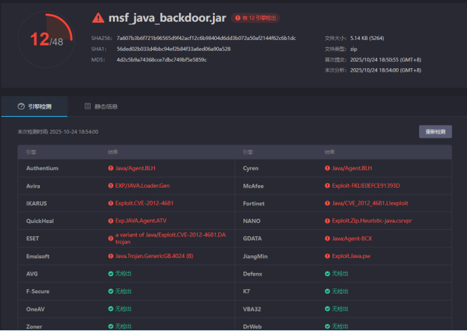The width and height of the screenshot is (467, 331).
Task: Click GDATA result Java:Agent-BCX
Action: pos(351,238)
